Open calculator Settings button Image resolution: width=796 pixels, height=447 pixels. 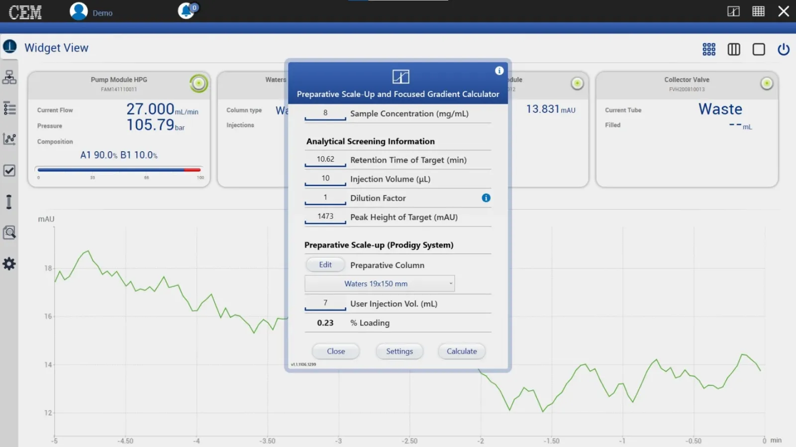coord(399,351)
